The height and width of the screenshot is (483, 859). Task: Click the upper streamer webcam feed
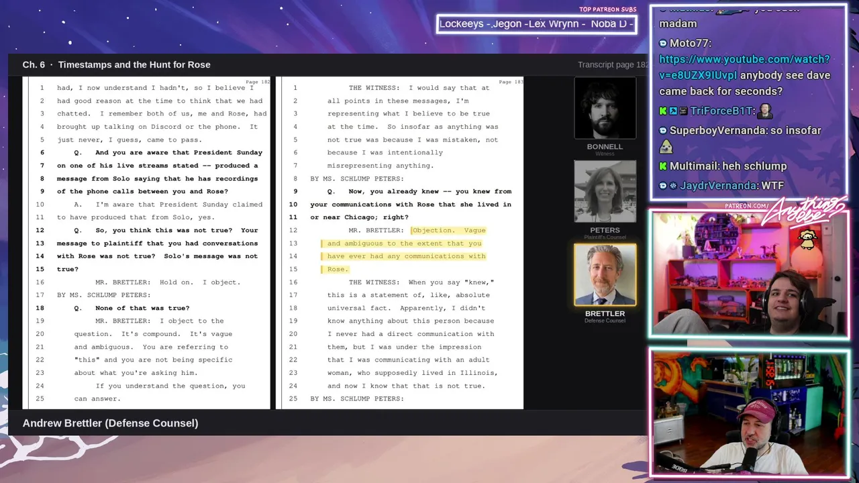click(748, 274)
